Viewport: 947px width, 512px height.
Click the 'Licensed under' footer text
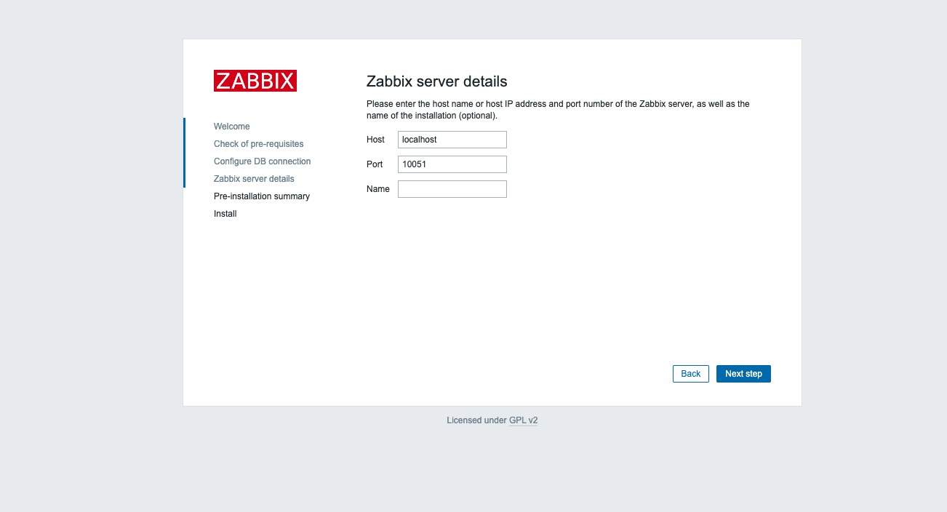tap(476, 420)
